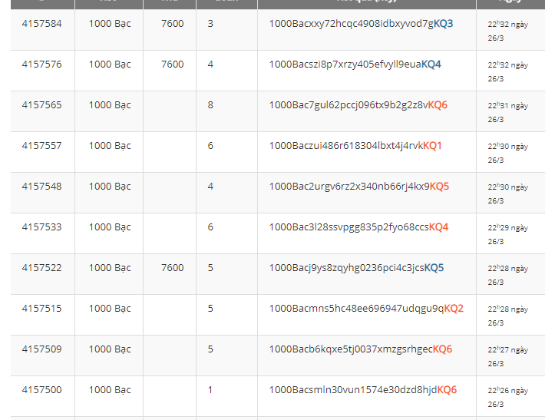
Task: Open the result key ending in KQ1
Action: tap(355, 146)
